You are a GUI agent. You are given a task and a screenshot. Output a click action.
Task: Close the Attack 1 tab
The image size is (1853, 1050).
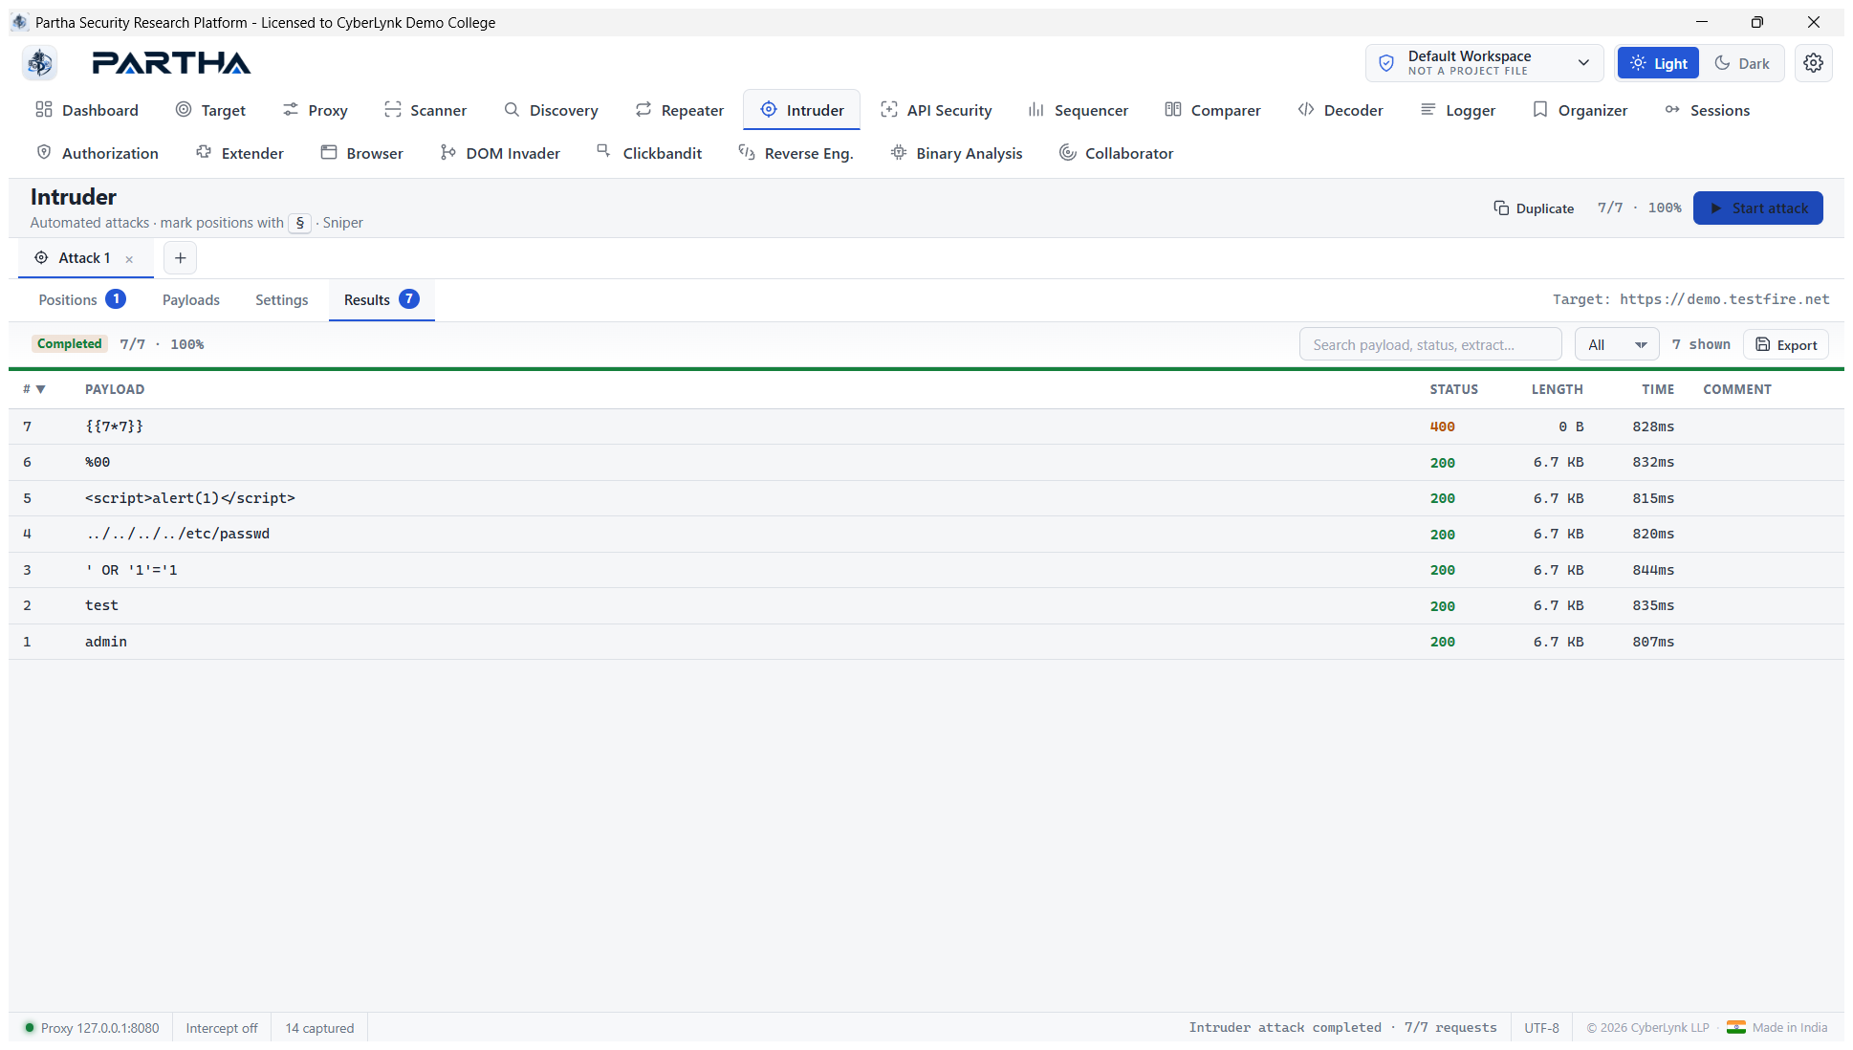[x=129, y=259]
